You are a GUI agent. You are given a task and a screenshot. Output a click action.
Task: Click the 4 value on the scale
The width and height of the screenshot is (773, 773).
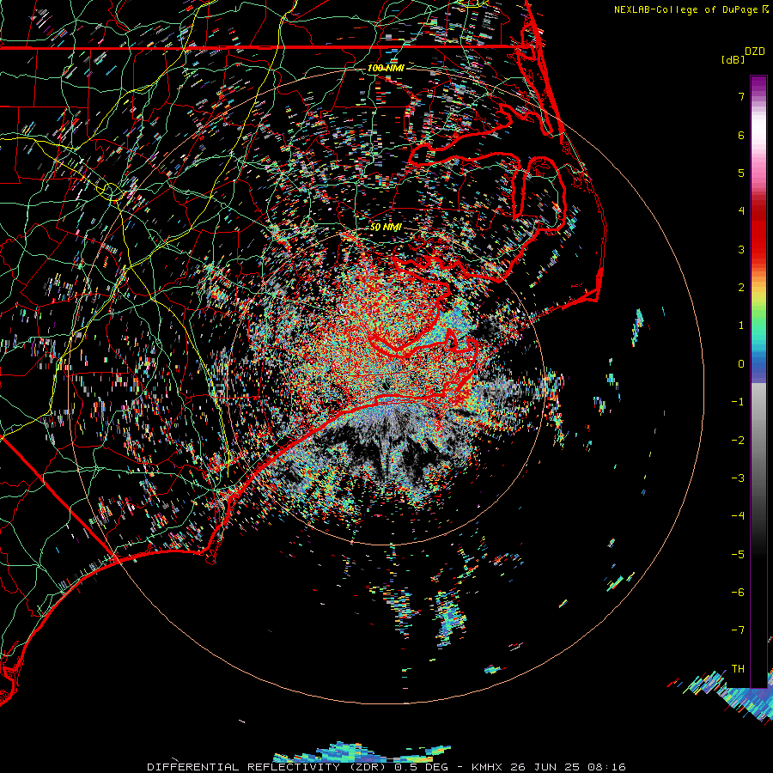[x=741, y=211]
